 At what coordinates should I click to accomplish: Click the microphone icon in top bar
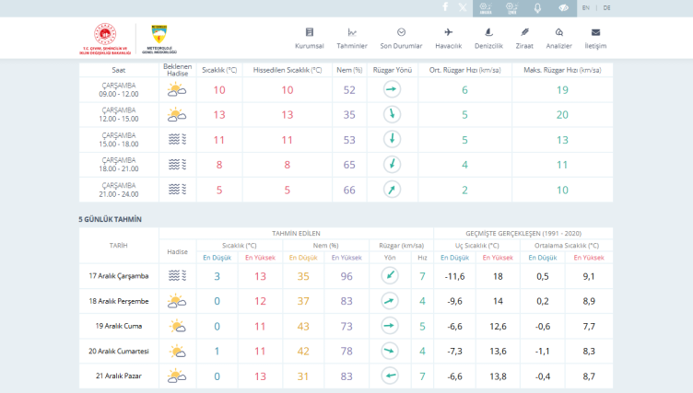click(x=537, y=7)
